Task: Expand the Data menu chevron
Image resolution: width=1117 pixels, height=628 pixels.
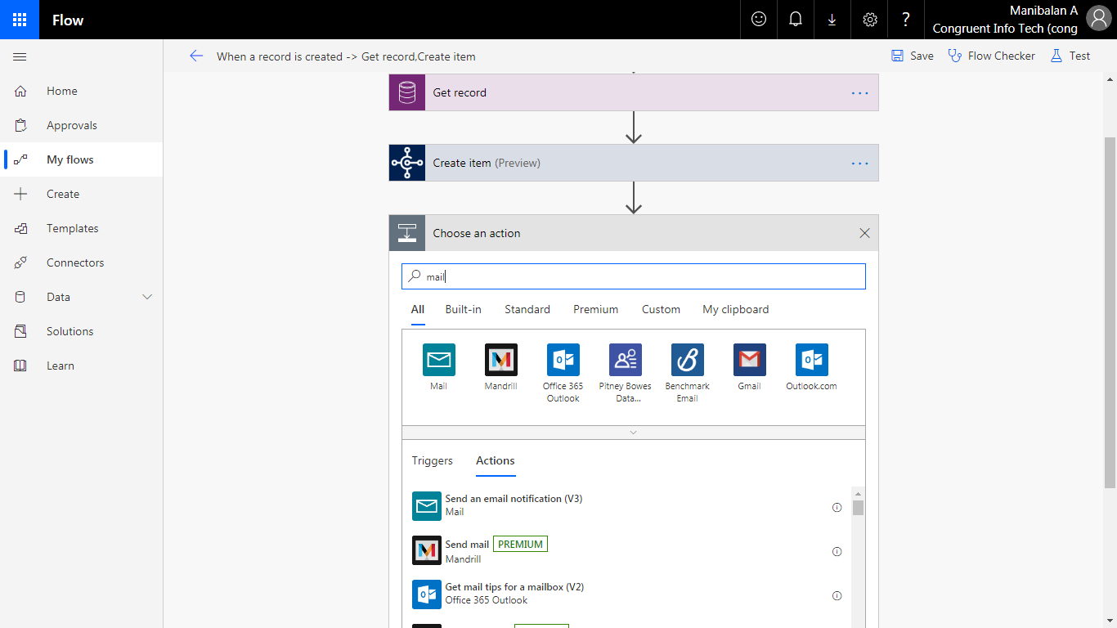Action: (x=147, y=297)
